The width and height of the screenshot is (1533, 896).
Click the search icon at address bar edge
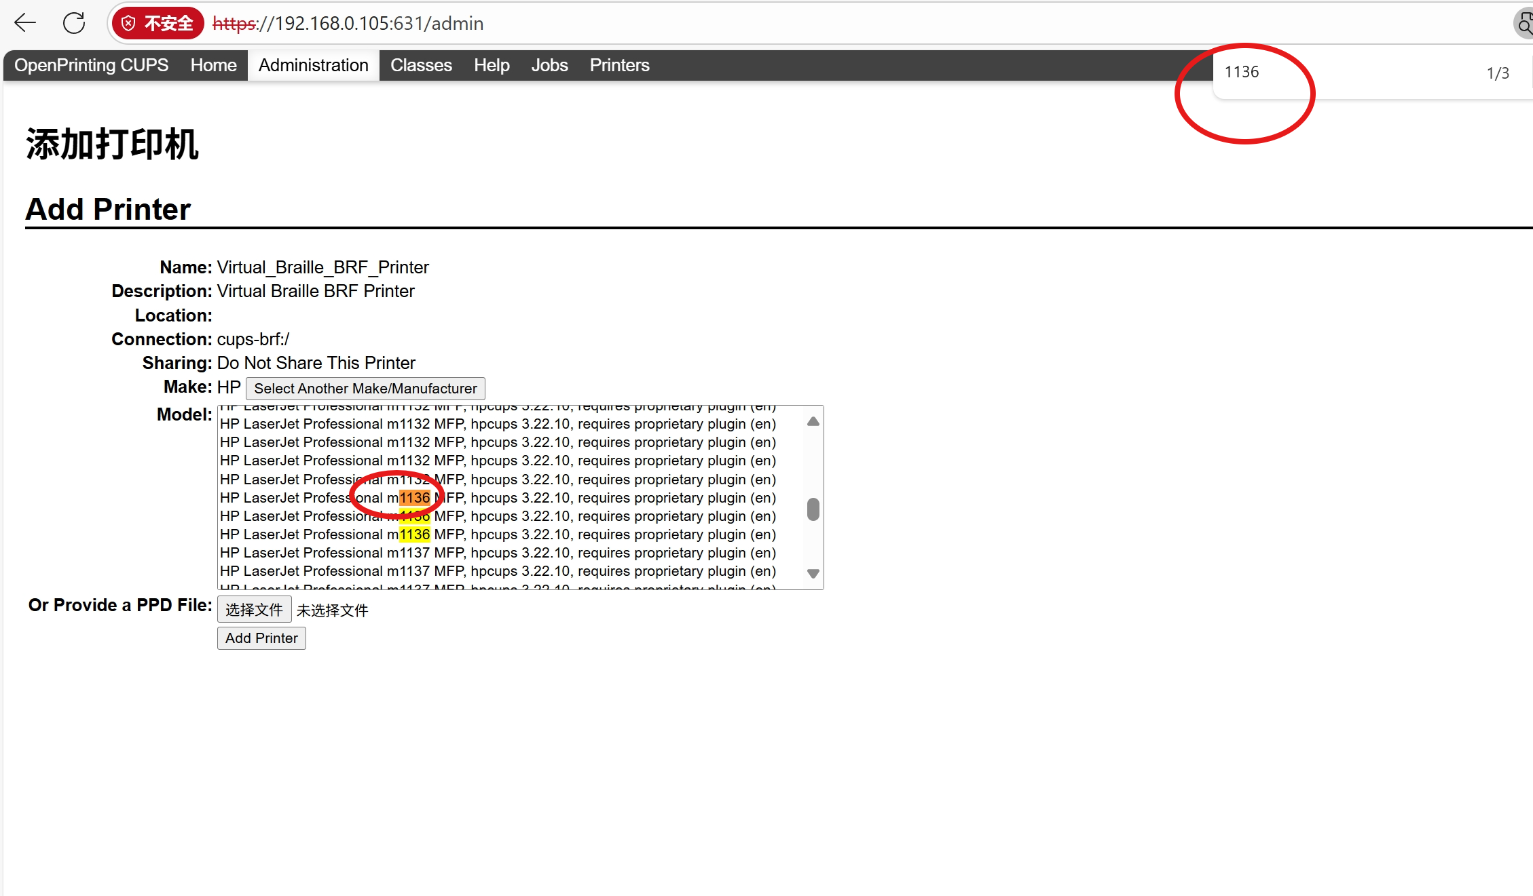click(x=1523, y=25)
